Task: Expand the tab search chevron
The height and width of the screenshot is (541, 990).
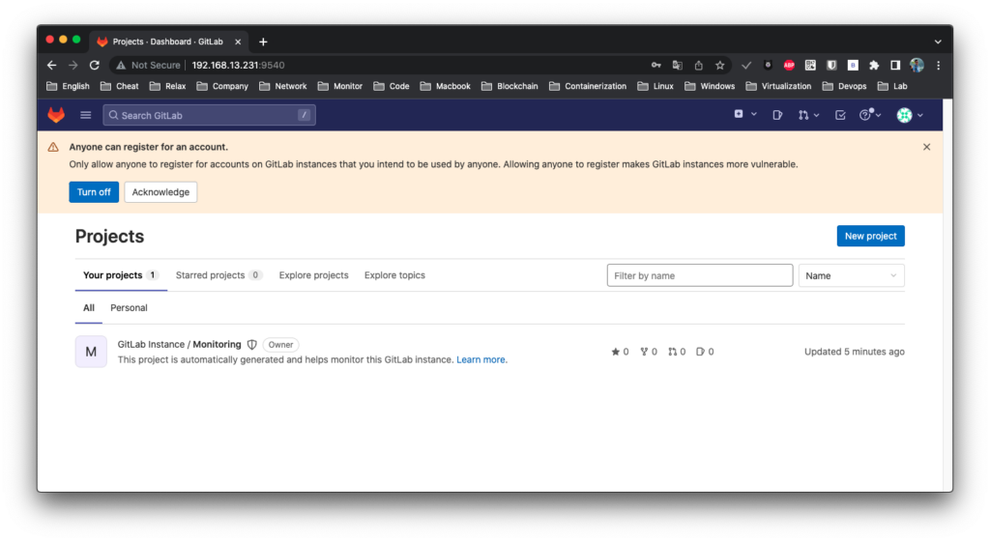Action: point(938,42)
